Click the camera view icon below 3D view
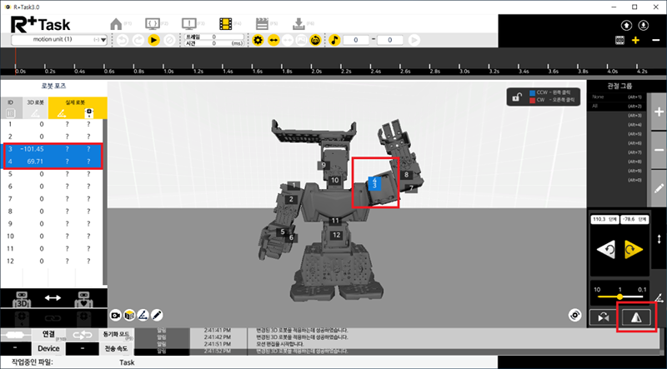 [x=116, y=316]
